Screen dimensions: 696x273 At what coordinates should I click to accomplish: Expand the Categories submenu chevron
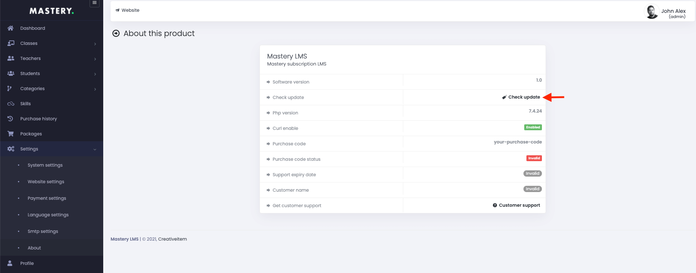pos(95,89)
